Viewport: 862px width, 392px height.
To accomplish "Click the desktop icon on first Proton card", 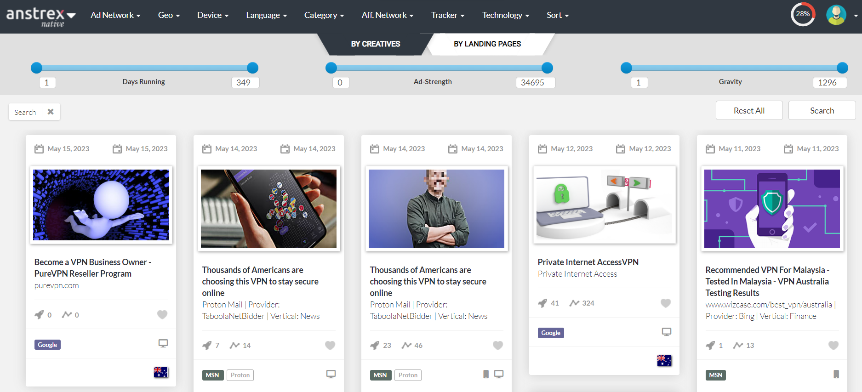I will click(x=331, y=374).
